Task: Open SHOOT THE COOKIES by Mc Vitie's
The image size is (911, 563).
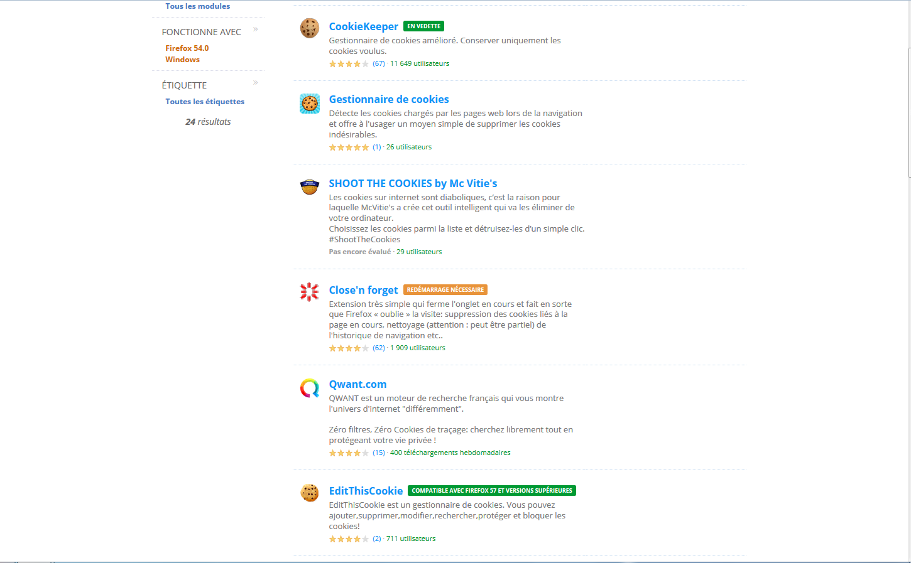Action: click(x=413, y=183)
